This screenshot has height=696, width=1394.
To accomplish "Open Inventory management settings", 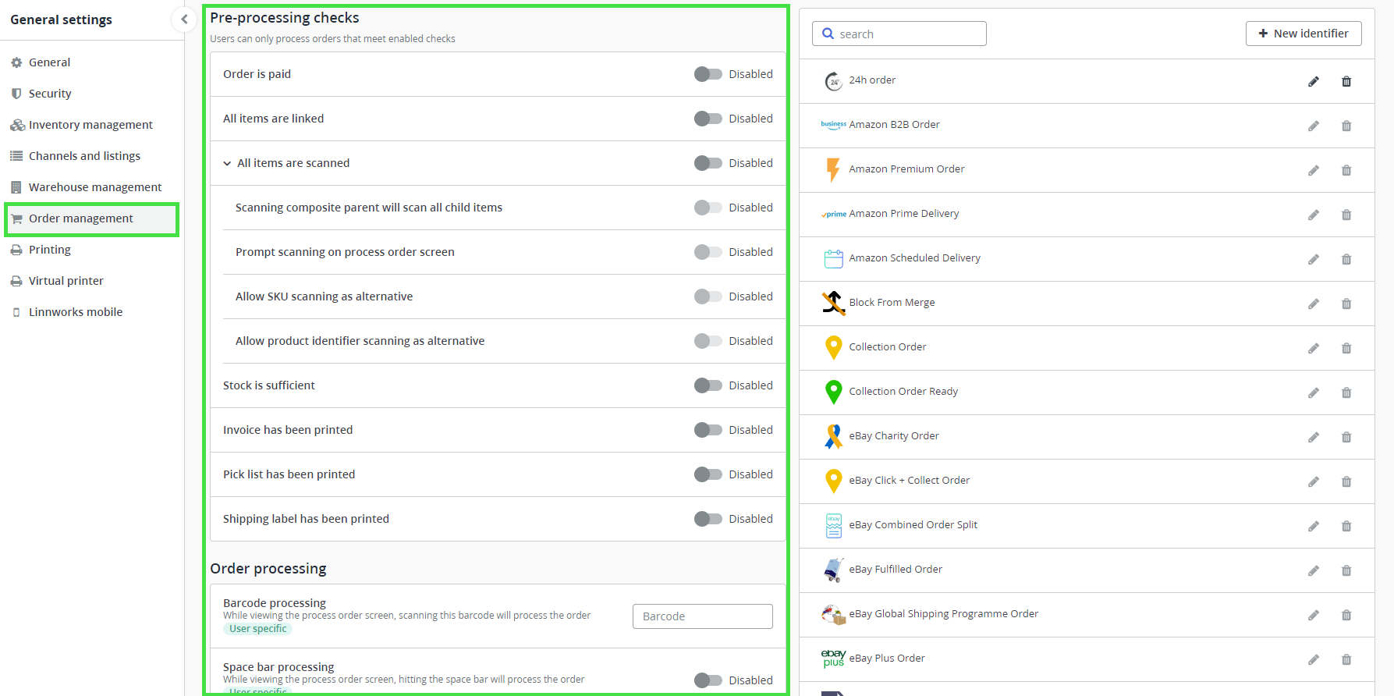I will (x=90, y=125).
